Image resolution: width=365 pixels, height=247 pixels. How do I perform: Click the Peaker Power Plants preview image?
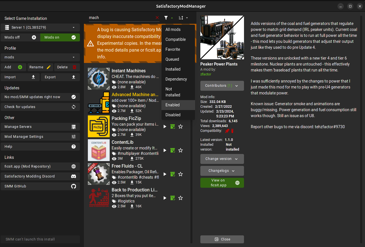[222, 37]
